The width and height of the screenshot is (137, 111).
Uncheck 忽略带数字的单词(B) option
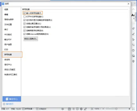point(24,30)
